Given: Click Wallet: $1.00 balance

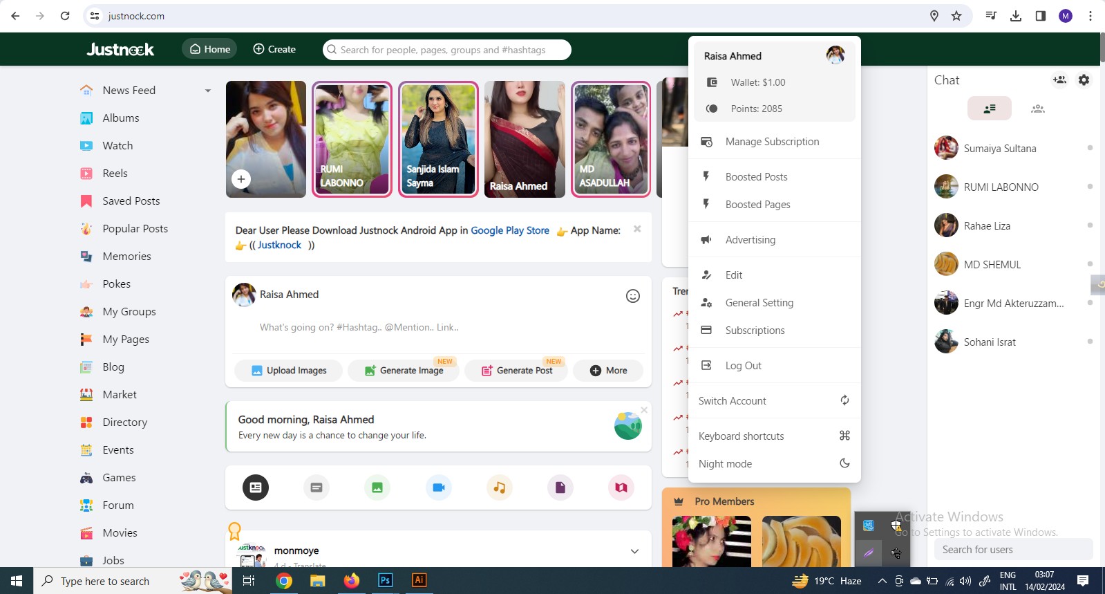Looking at the screenshot, I should pyautogui.click(x=758, y=82).
